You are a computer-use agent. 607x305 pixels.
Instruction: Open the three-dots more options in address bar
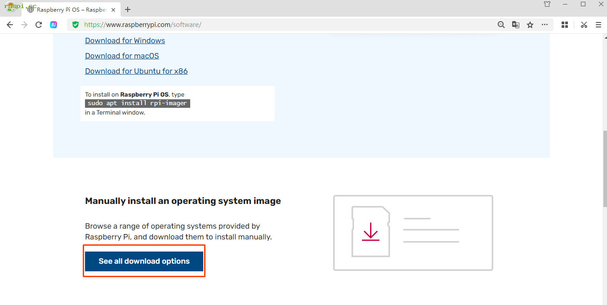pos(545,25)
